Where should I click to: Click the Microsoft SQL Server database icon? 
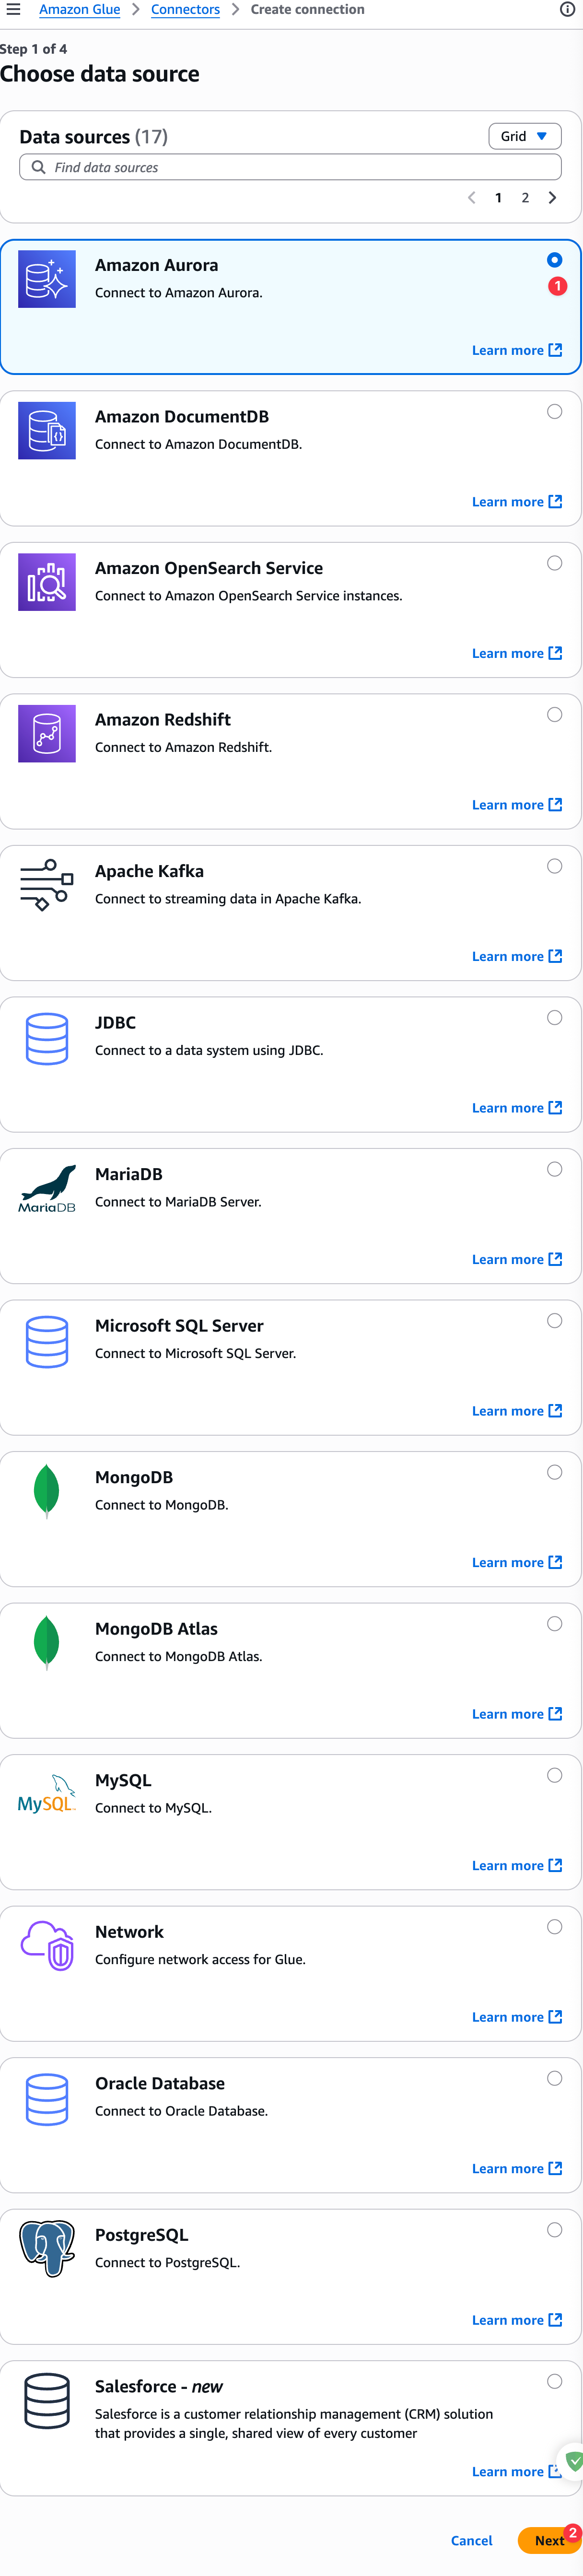(47, 1342)
